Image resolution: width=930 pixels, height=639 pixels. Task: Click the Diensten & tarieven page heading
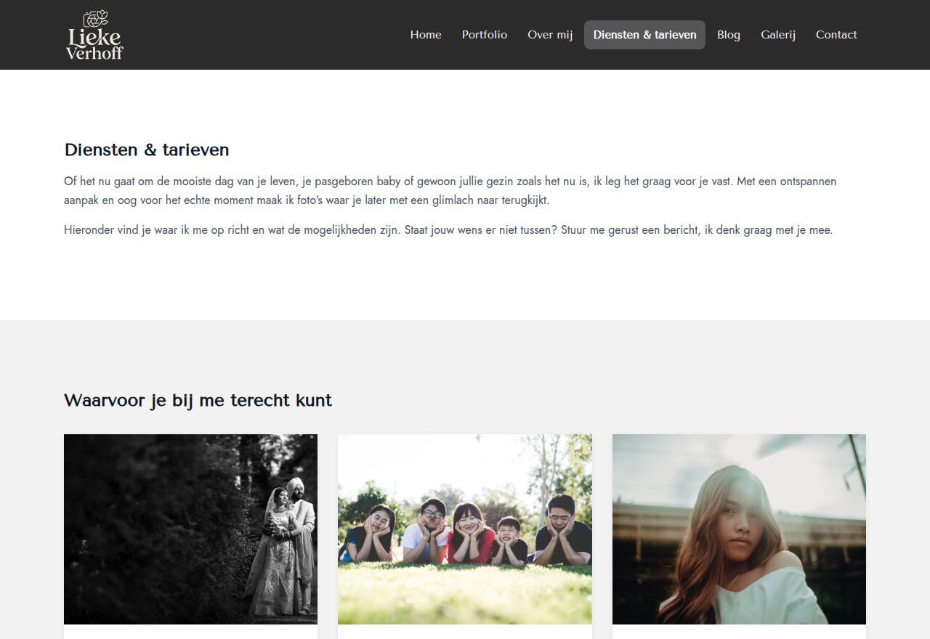[x=147, y=150]
